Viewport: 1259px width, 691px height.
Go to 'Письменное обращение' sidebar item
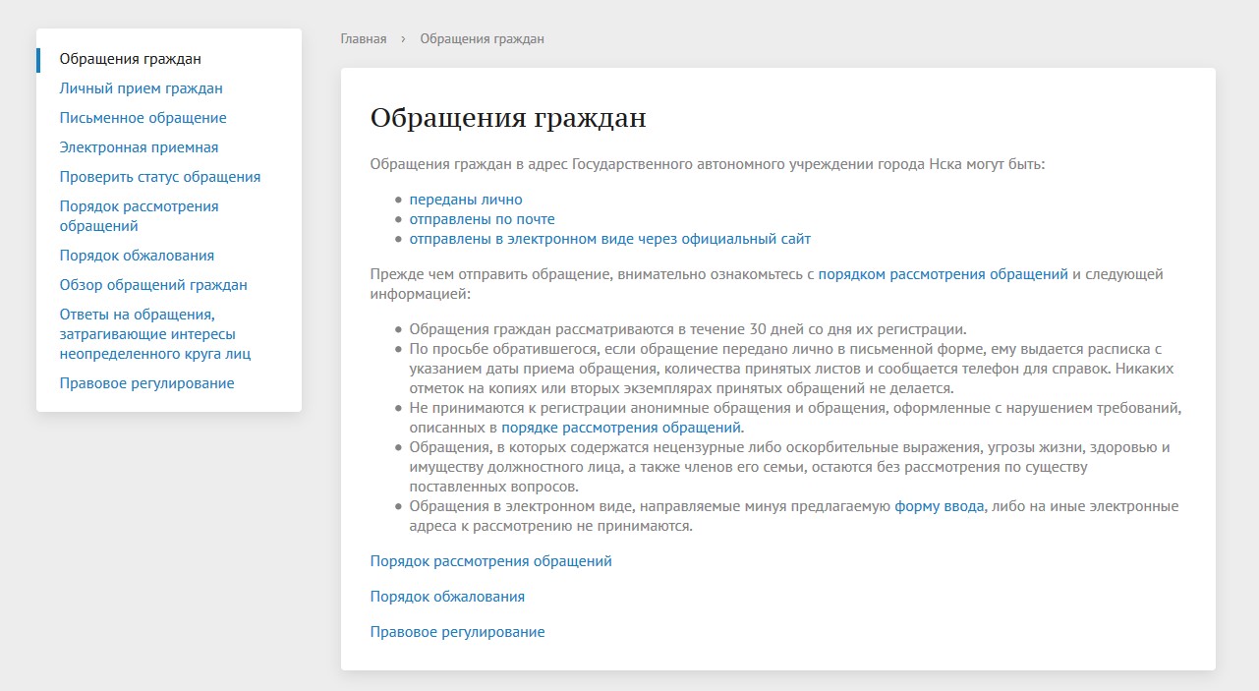pyautogui.click(x=143, y=118)
